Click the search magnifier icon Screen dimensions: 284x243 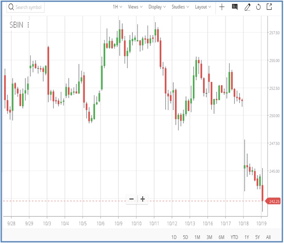coord(11,7)
